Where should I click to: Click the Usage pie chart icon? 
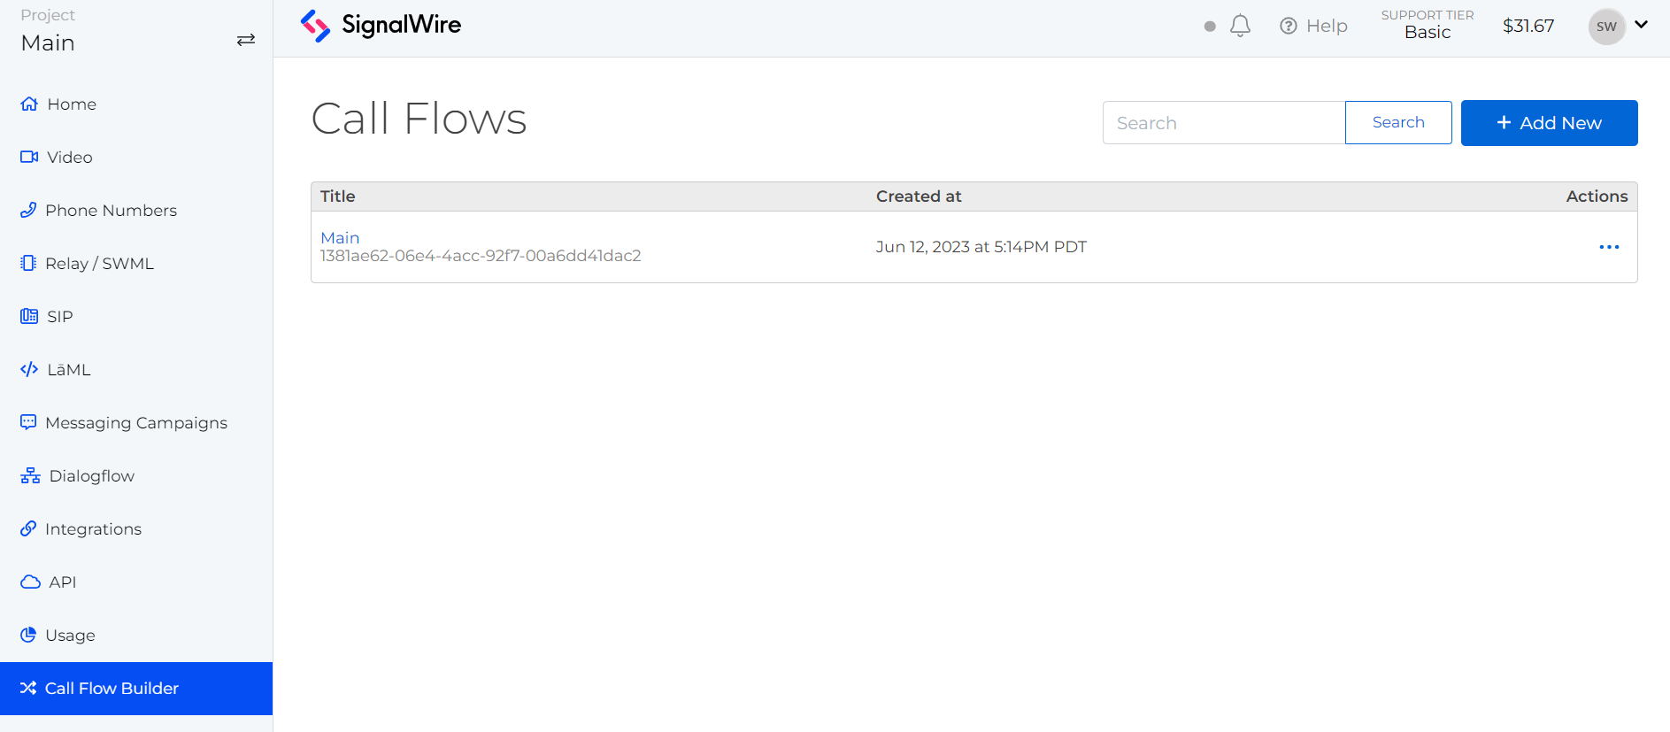28,635
